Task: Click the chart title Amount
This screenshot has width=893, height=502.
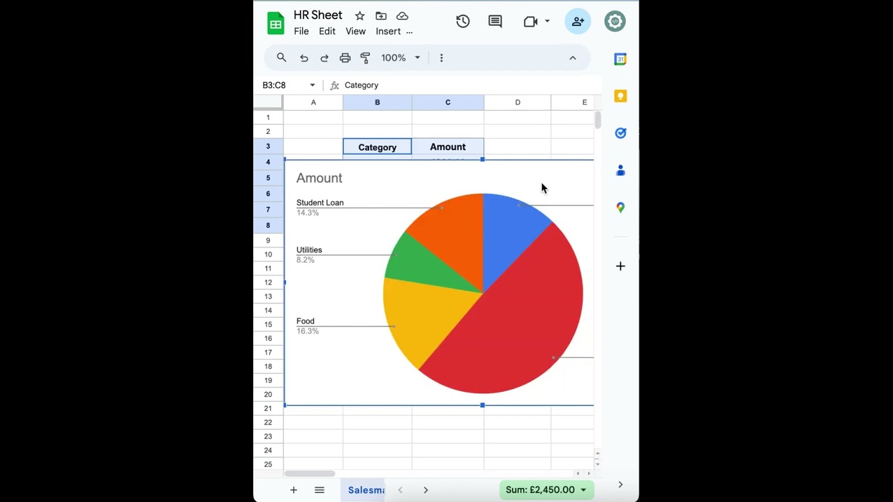Action: click(x=319, y=178)
